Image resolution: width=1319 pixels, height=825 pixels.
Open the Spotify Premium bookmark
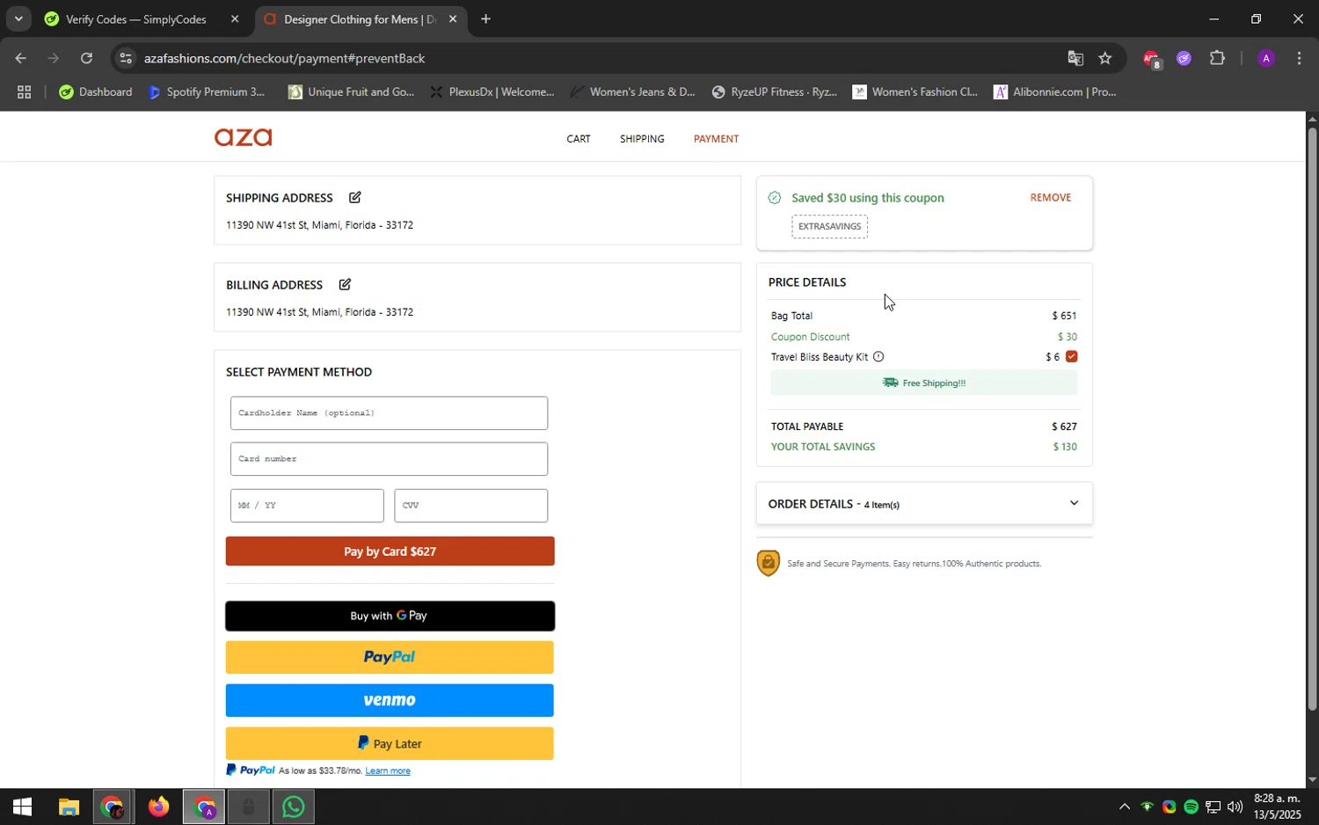click(x=207, y=91)
